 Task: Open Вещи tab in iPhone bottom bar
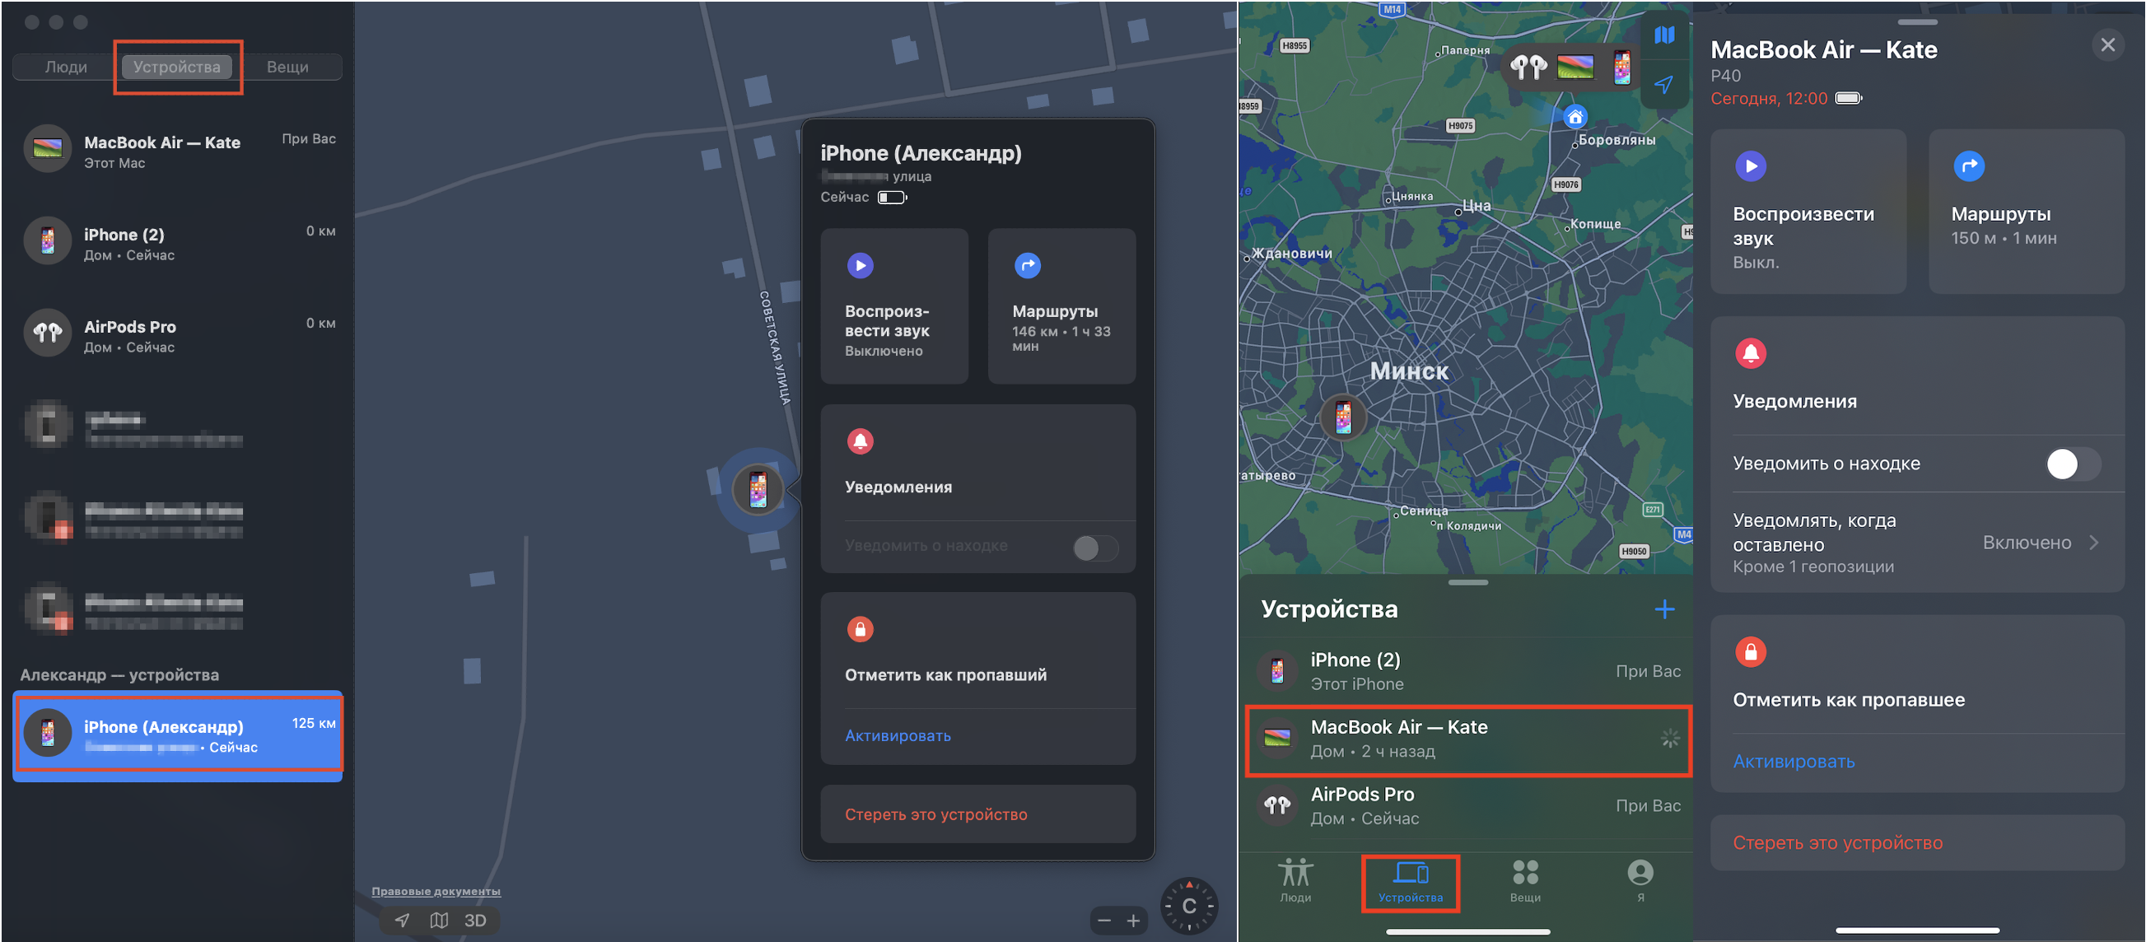1525,882
